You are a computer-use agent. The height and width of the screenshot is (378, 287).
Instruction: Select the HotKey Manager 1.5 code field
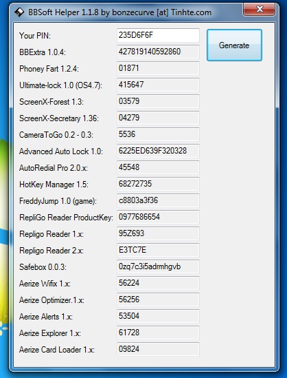[158, 184]
